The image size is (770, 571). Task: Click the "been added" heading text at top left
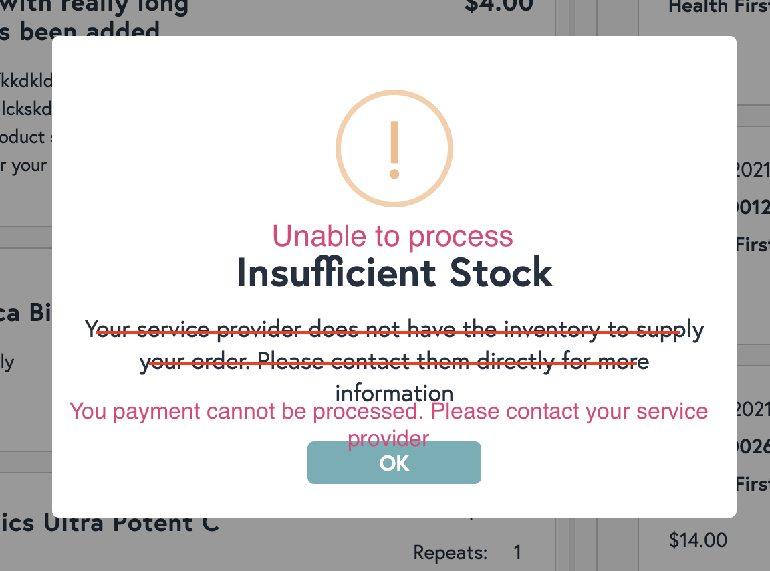coord(80,31)
